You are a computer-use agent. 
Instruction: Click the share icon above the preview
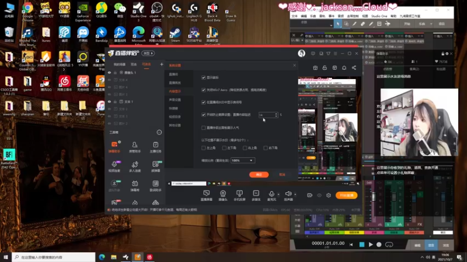pyautogui.click(x=354, y=68)
